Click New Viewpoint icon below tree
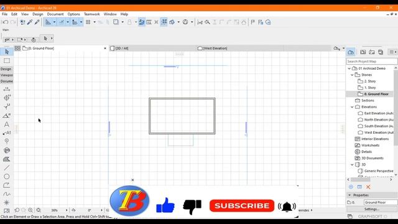 351,187
